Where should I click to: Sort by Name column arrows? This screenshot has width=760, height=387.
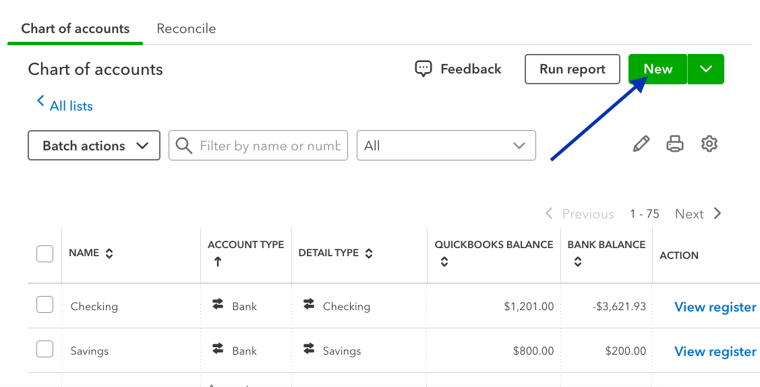click(x=109, y=254)
